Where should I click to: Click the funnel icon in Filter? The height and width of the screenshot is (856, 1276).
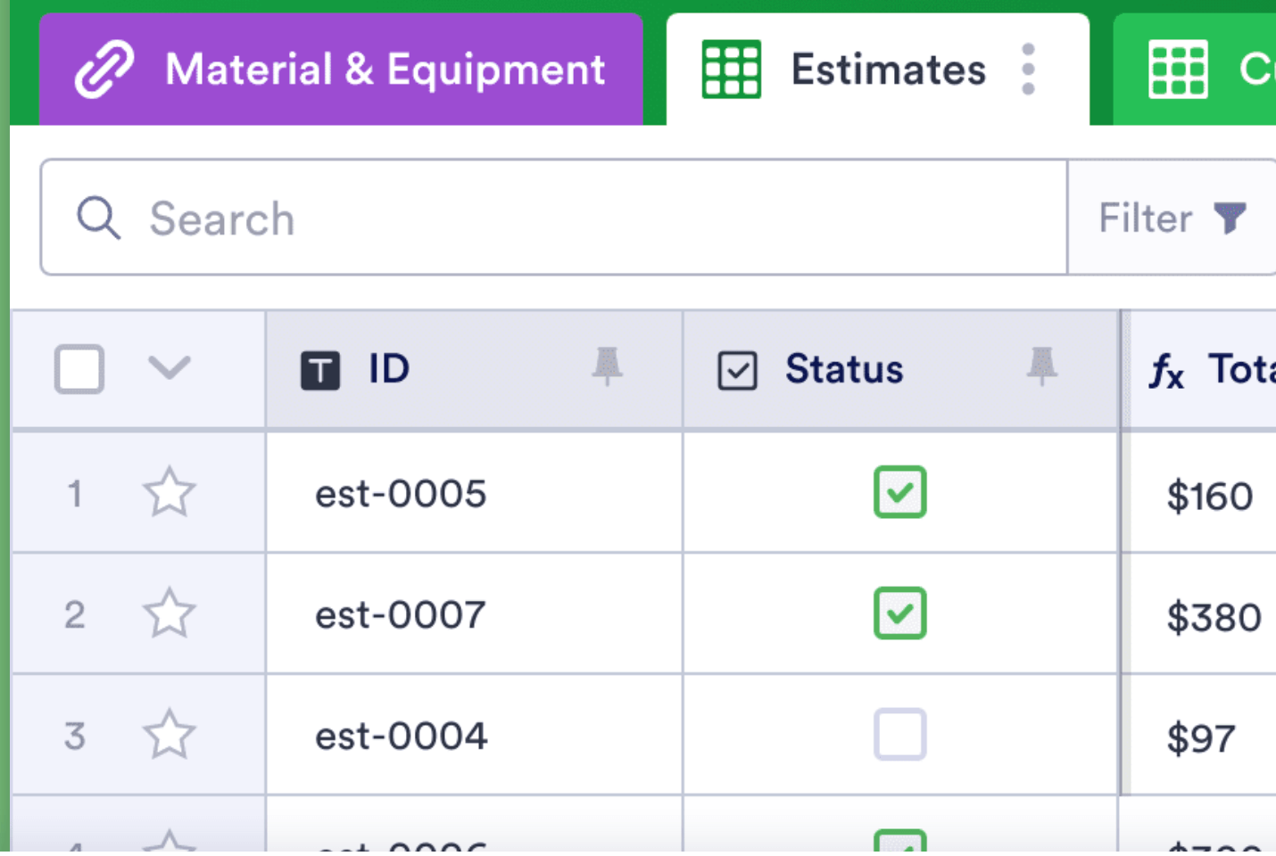(x=1230, y=218)
